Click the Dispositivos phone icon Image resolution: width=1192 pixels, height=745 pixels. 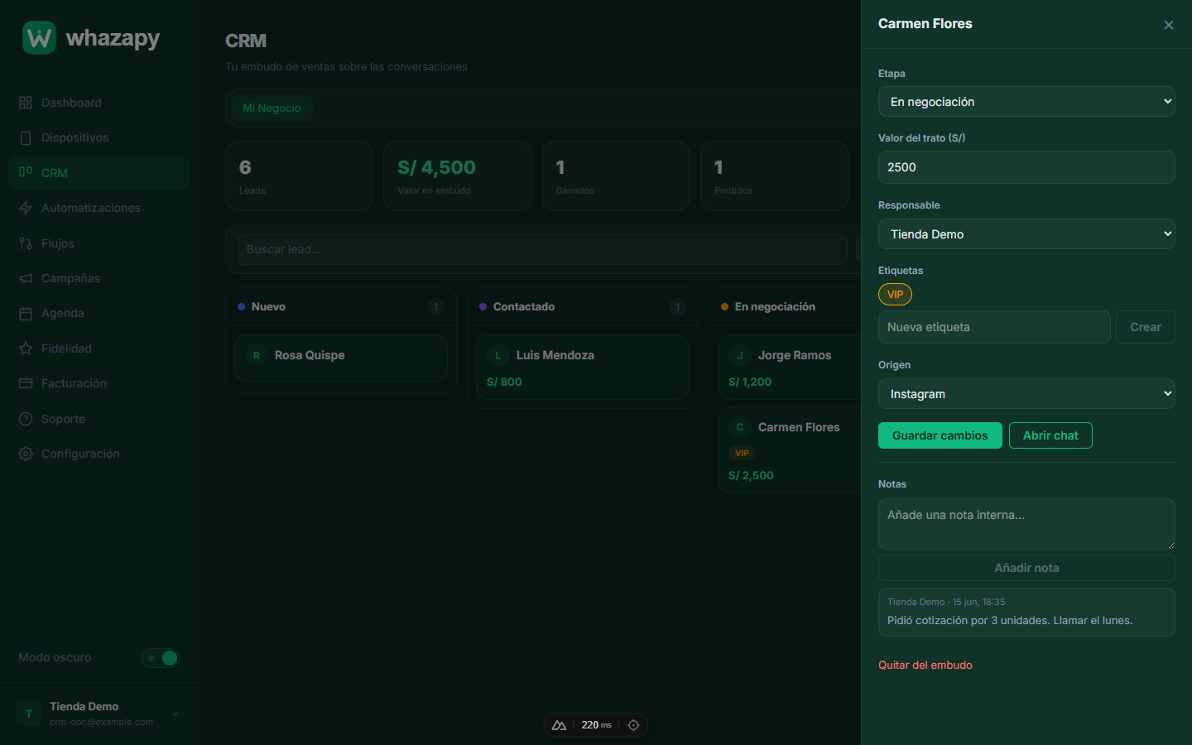[26, 137]
